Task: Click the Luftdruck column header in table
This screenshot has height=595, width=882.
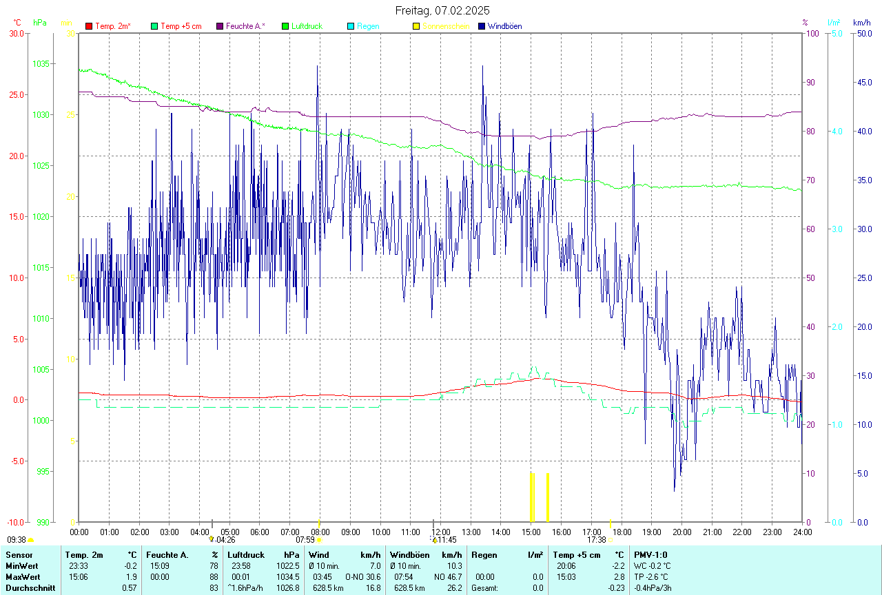Action: pyautogui.click(x=247, y=554)
